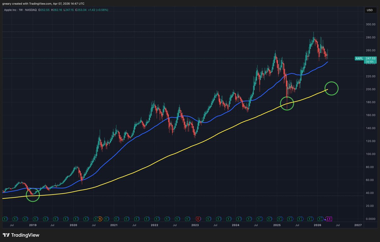Viewport: 380px width, 242px height.
Task: Open first earnings marker of 2019
Action: pyautogui.click(x=35, y=219)
